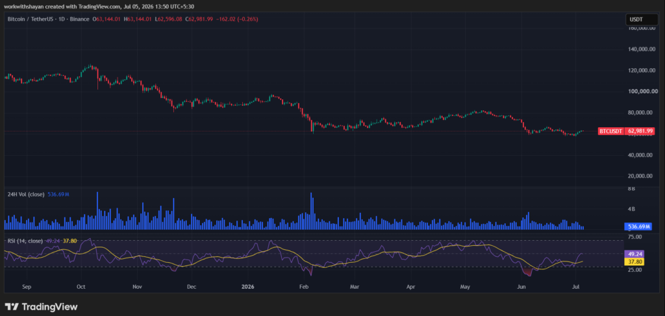The image size is (665, 316).
Task: Click the Mar label on the time axis
Action: pos(355,287)
